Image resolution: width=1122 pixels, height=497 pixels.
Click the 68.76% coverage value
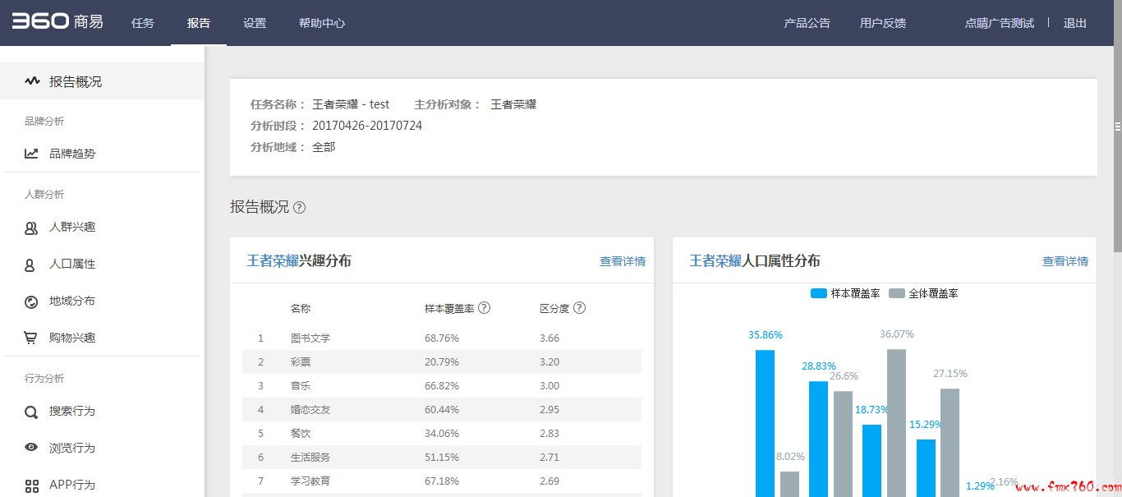442,338
